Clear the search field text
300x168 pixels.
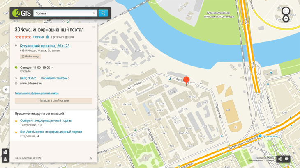click(94, 13)
